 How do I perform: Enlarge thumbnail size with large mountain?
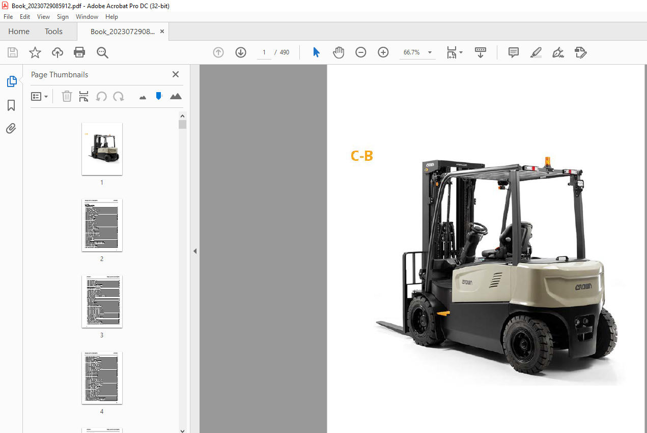[x=176, y=96]
